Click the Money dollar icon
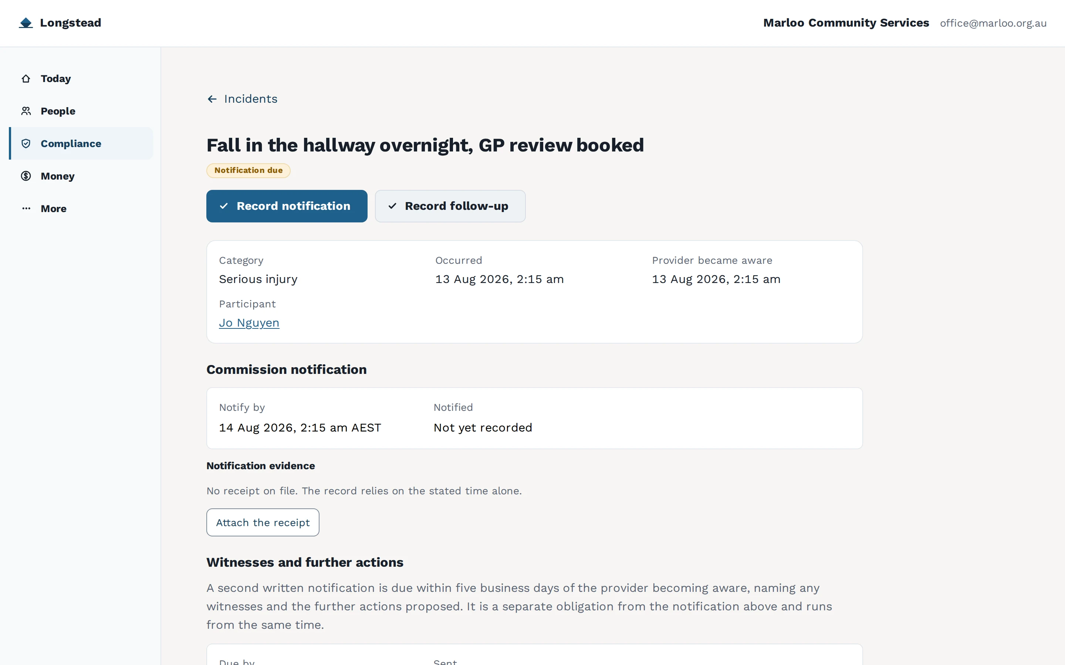This screenshot has height=665, width=1065. (26, 176)
